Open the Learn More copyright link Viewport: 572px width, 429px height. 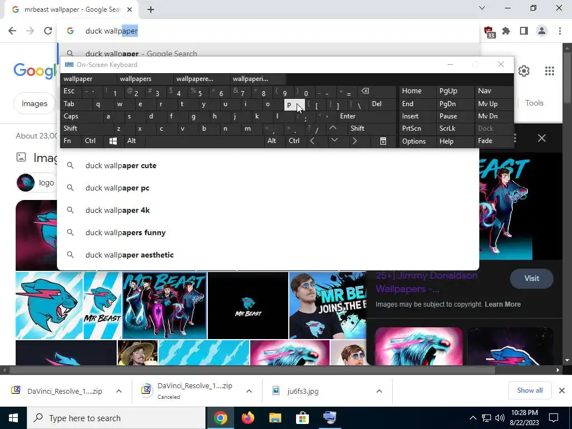(x=502, y=304)
